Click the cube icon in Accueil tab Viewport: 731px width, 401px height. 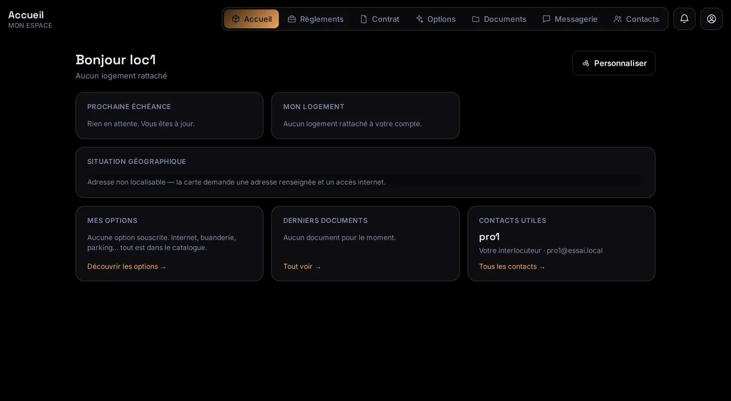click(x=236, y=19)
